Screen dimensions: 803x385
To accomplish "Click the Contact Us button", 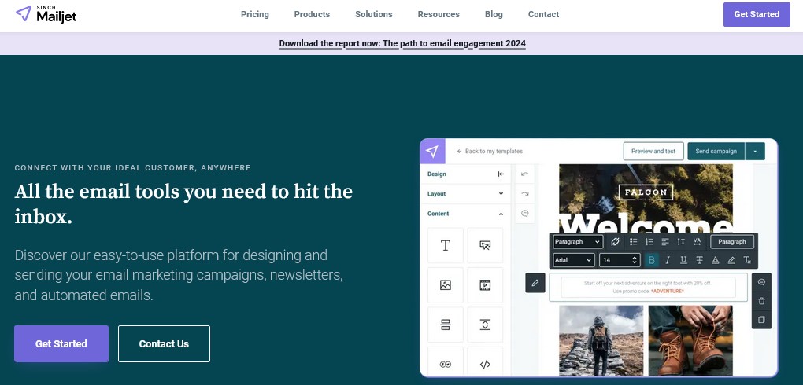I will click(x=164, y=343).
